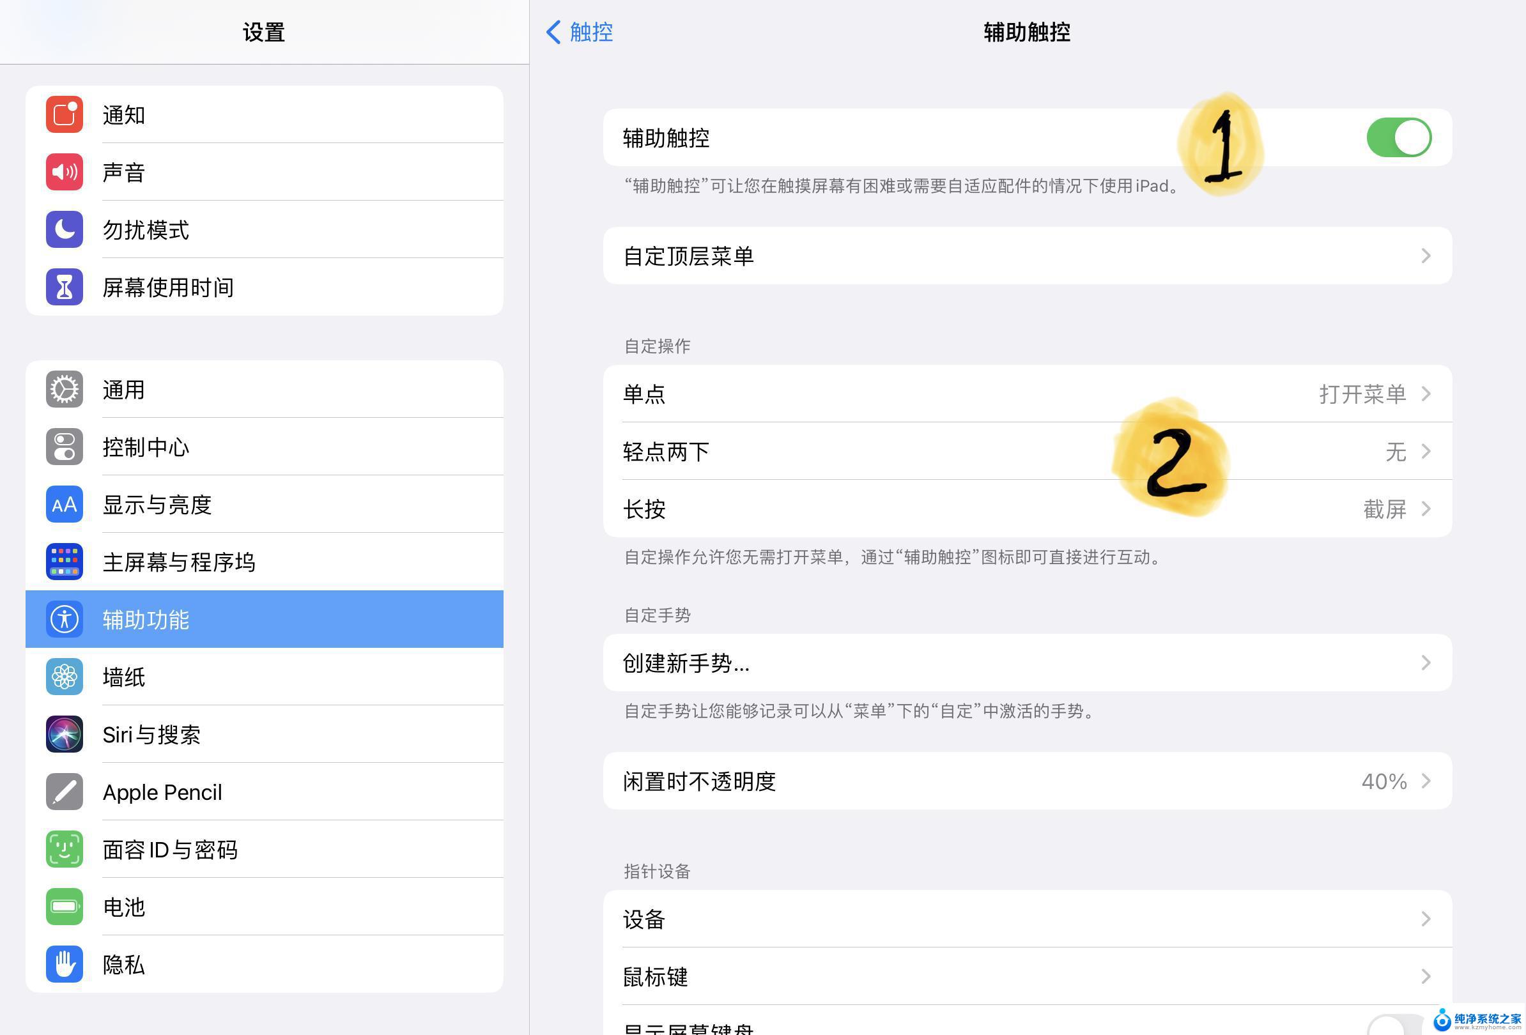The width and height of the screenshot is (1526, 1035).
Task: Select 通用 settings item
Action: pos(265,388)
